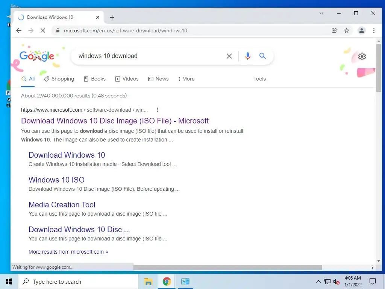The image size is (385, 289).
Task: Go back to the previous page
Action: 19,30
